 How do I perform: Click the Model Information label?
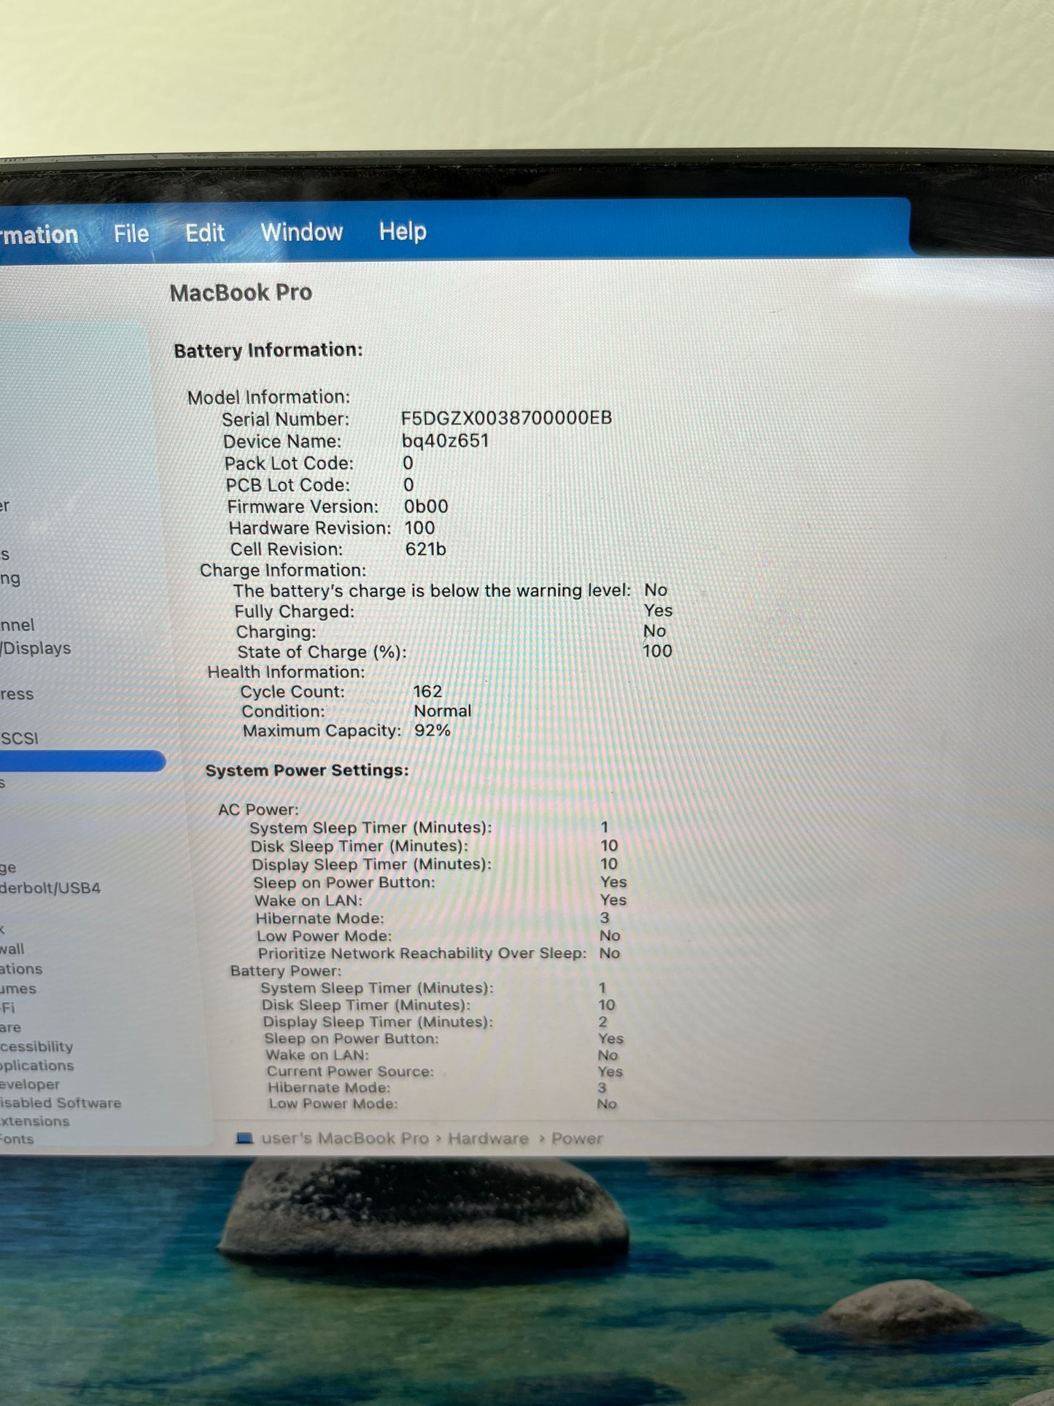[x=268, y=397]
